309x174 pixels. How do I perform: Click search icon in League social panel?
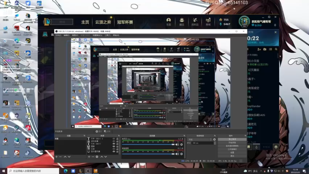[276, 49]
